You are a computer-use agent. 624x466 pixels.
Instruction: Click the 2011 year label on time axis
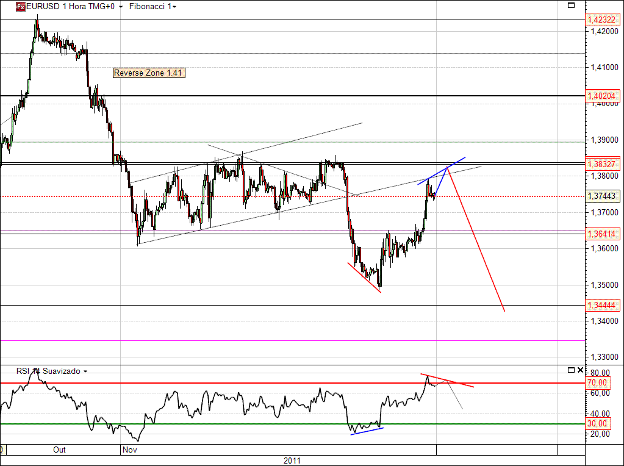tap(292, 461)
